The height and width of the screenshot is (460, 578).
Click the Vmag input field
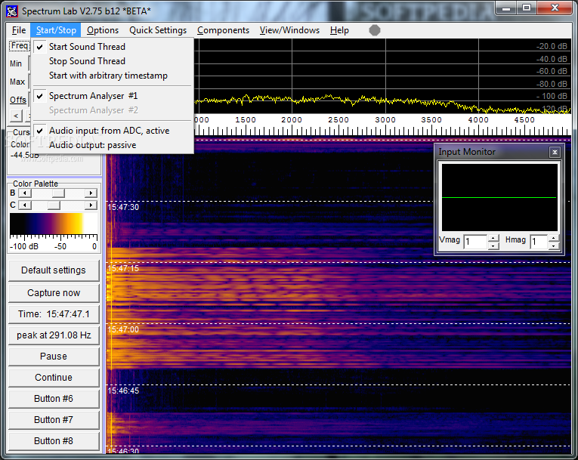476,242
